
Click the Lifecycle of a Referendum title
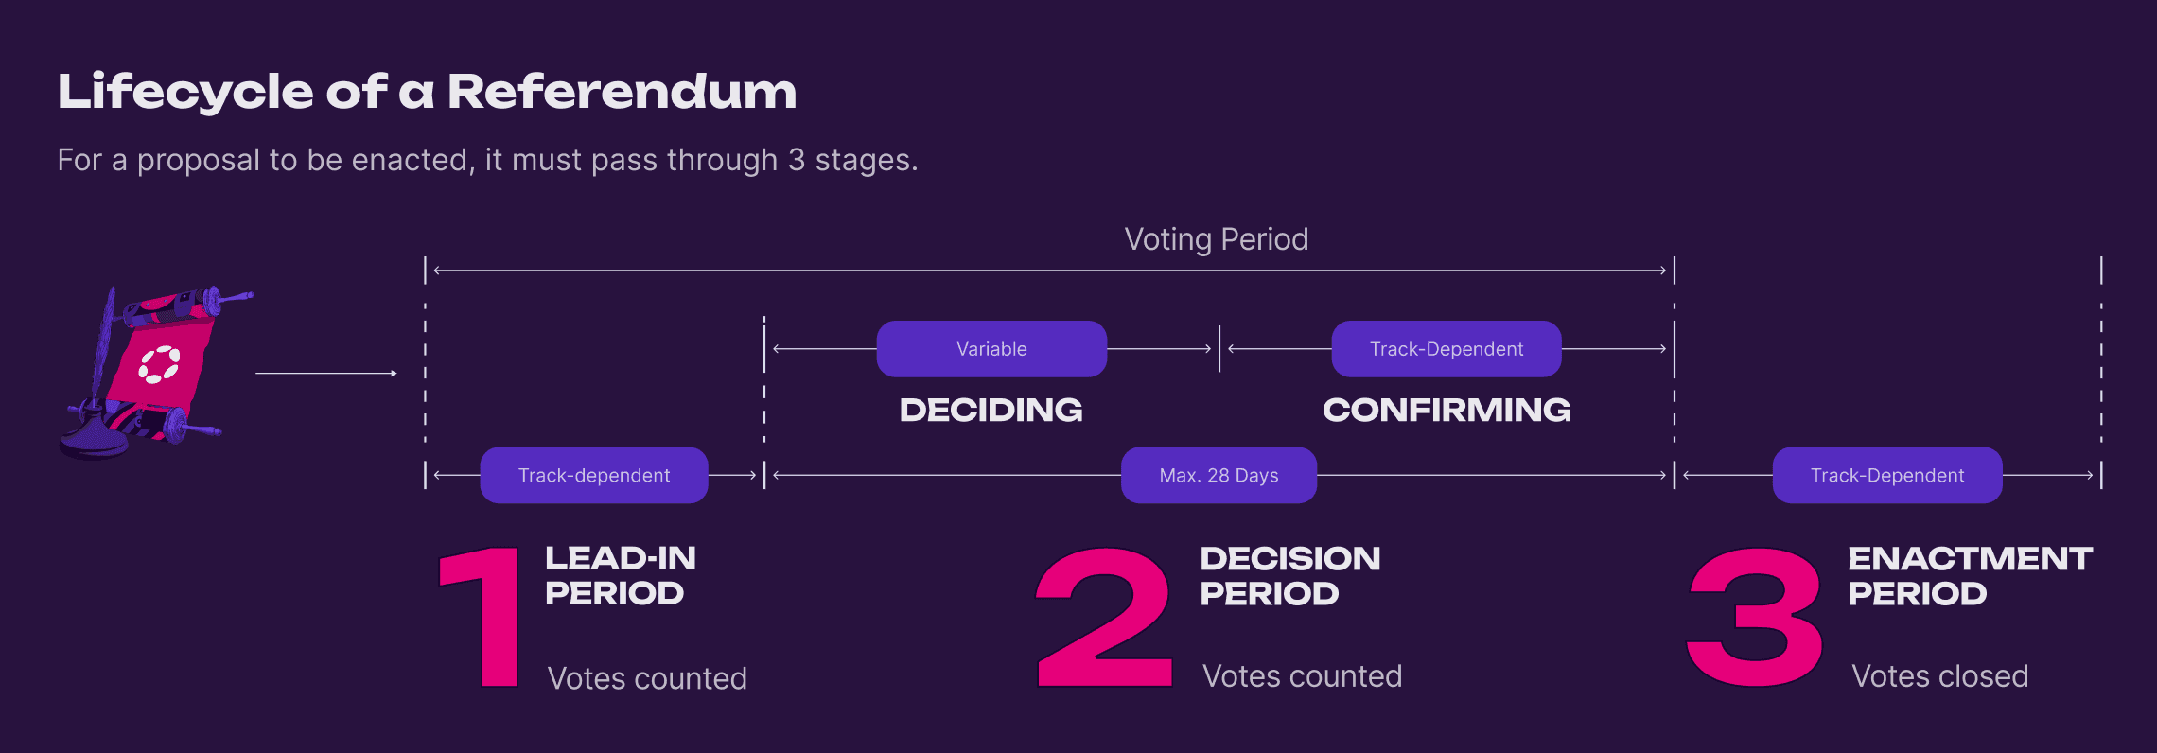pos(427,92)
